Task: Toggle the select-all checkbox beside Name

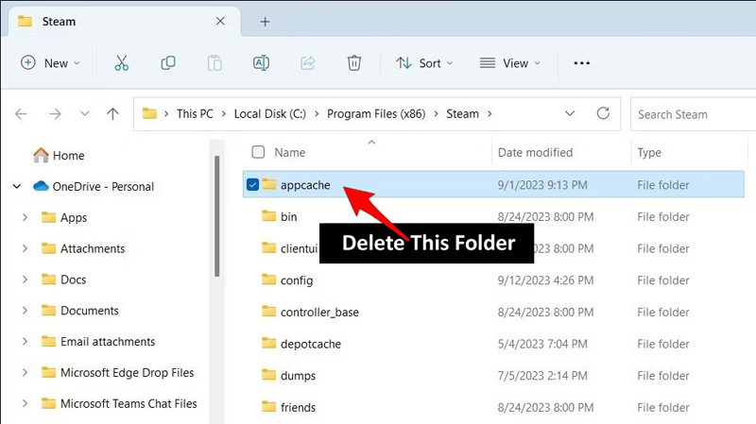Action: pos(258,152)
